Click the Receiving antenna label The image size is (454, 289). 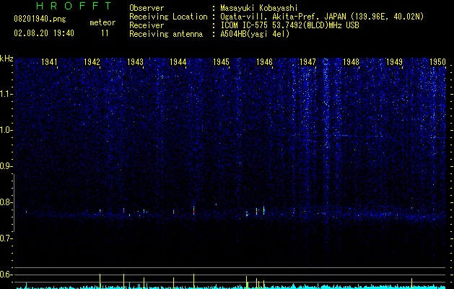tap(166, 34)
